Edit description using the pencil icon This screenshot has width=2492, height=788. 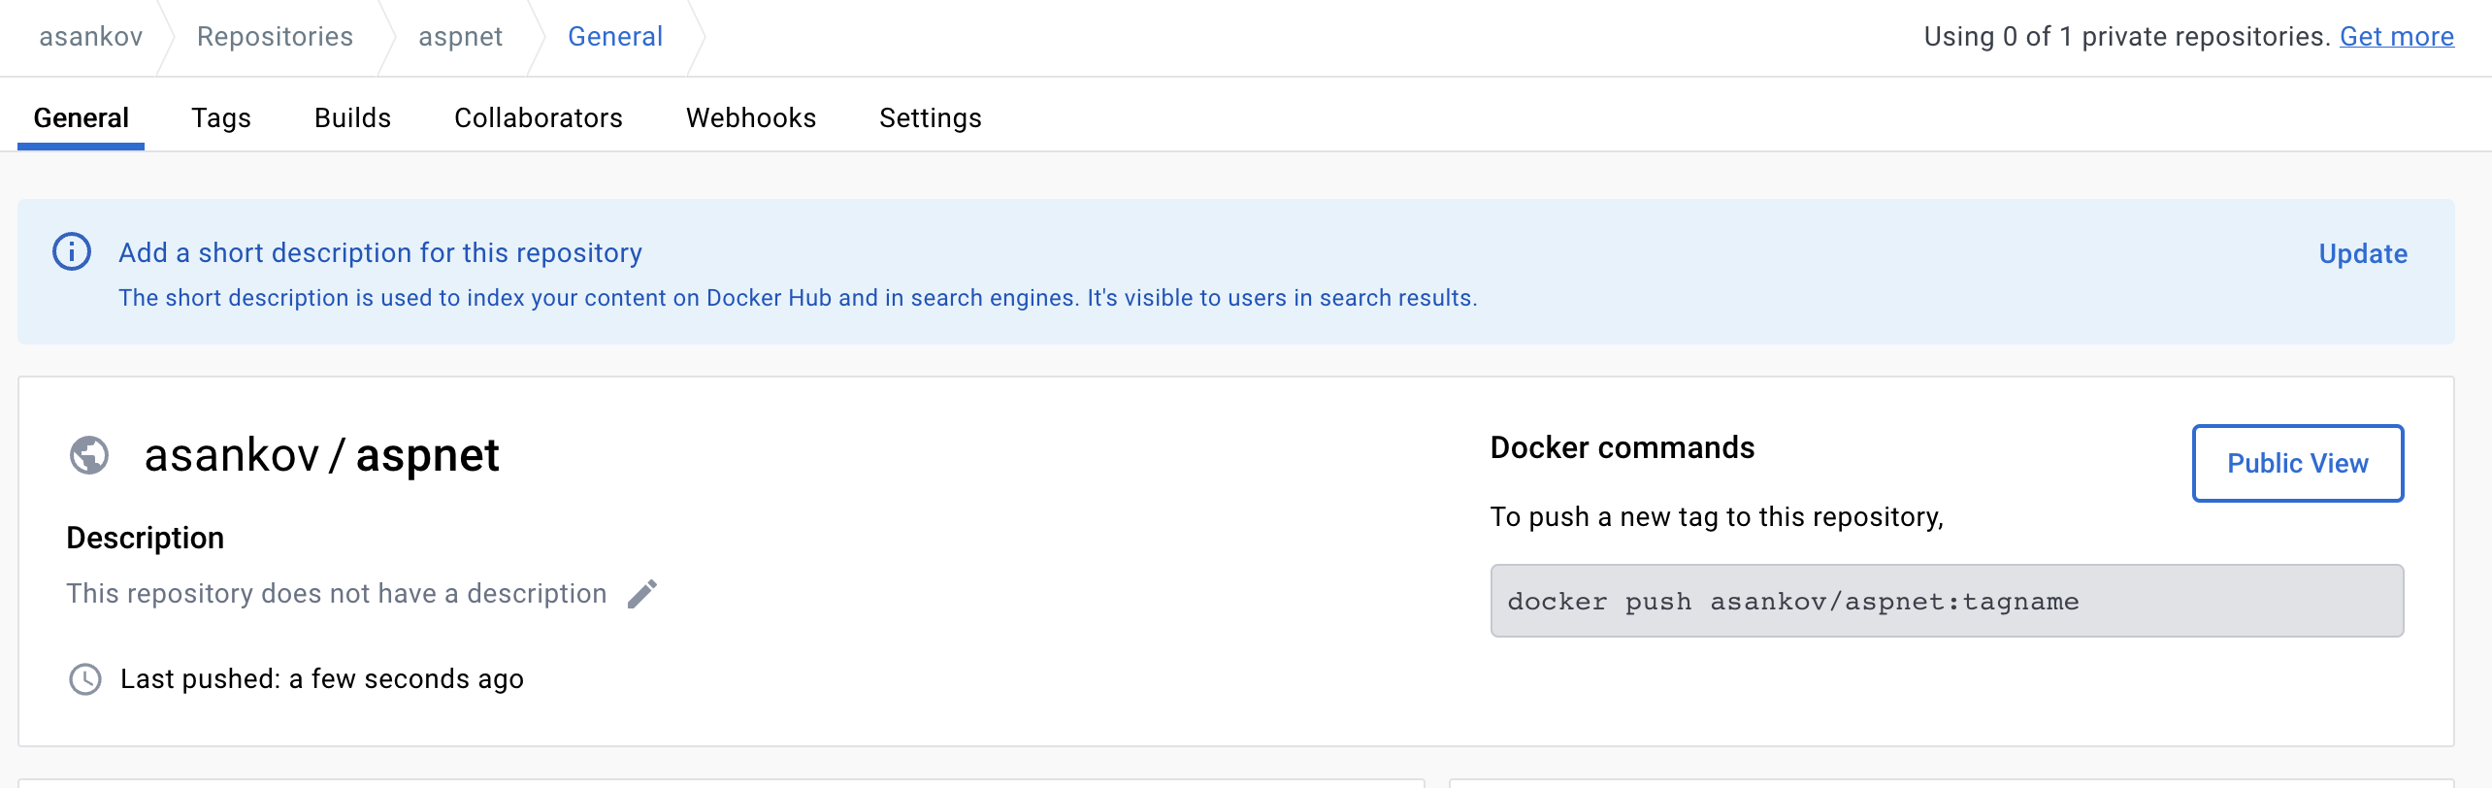[642, 594]
